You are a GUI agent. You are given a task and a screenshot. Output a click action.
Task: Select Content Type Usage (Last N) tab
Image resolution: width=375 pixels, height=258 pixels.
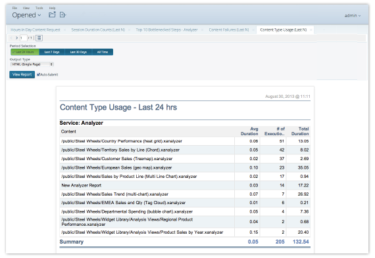[284, 30]
